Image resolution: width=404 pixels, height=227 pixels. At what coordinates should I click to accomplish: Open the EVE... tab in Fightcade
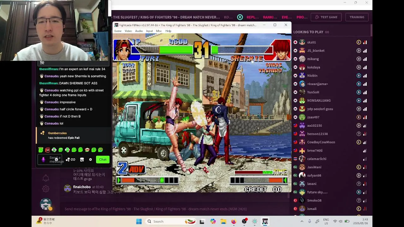point(287,17)
